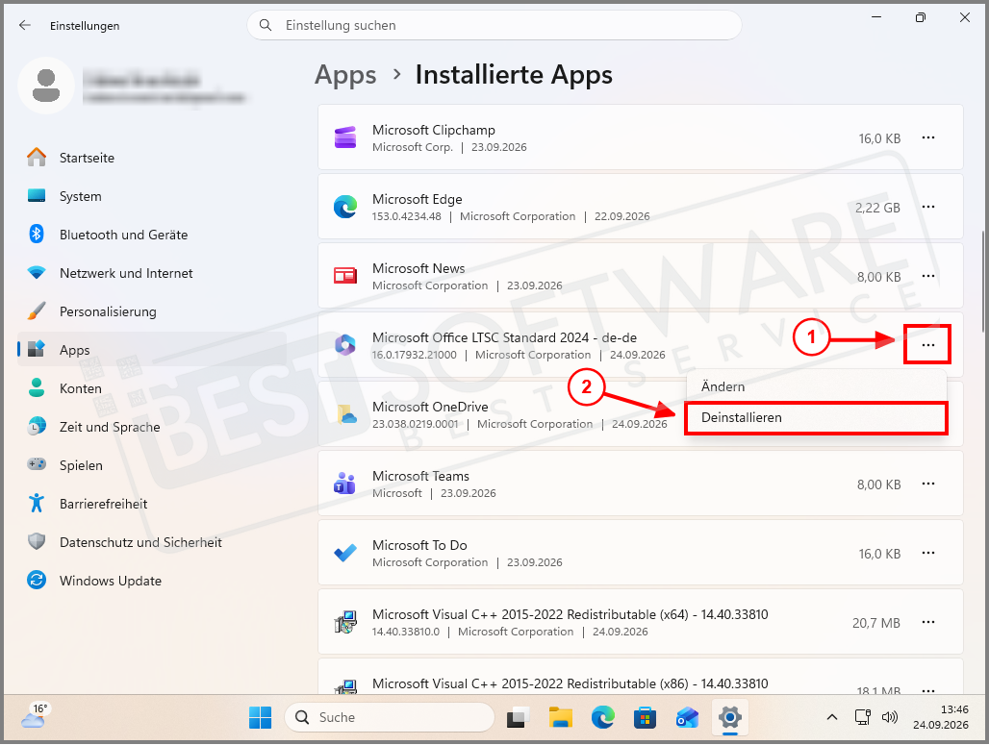Viewport: 989px width, 745px height.
Task: Click version 16.0.17932.21000 text
Action: point(415,355)
